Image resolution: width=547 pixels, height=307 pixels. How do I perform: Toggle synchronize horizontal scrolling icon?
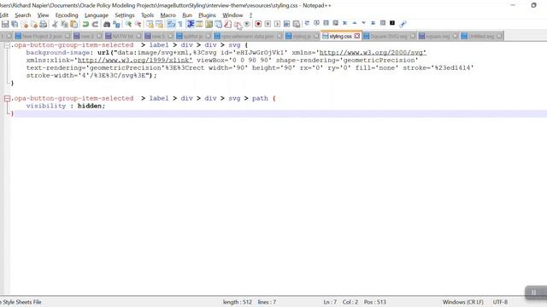click(x=160, y=24)
